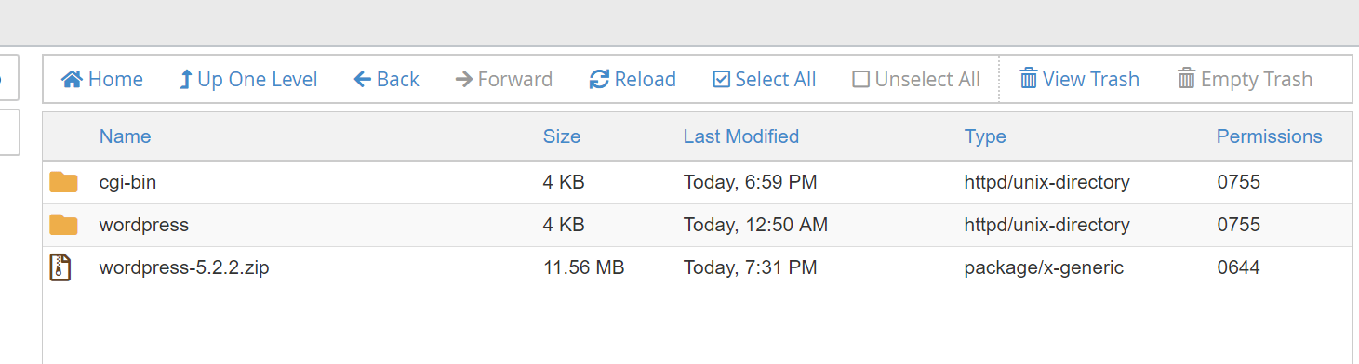Check the Select All checkbox

click(721, 80)
